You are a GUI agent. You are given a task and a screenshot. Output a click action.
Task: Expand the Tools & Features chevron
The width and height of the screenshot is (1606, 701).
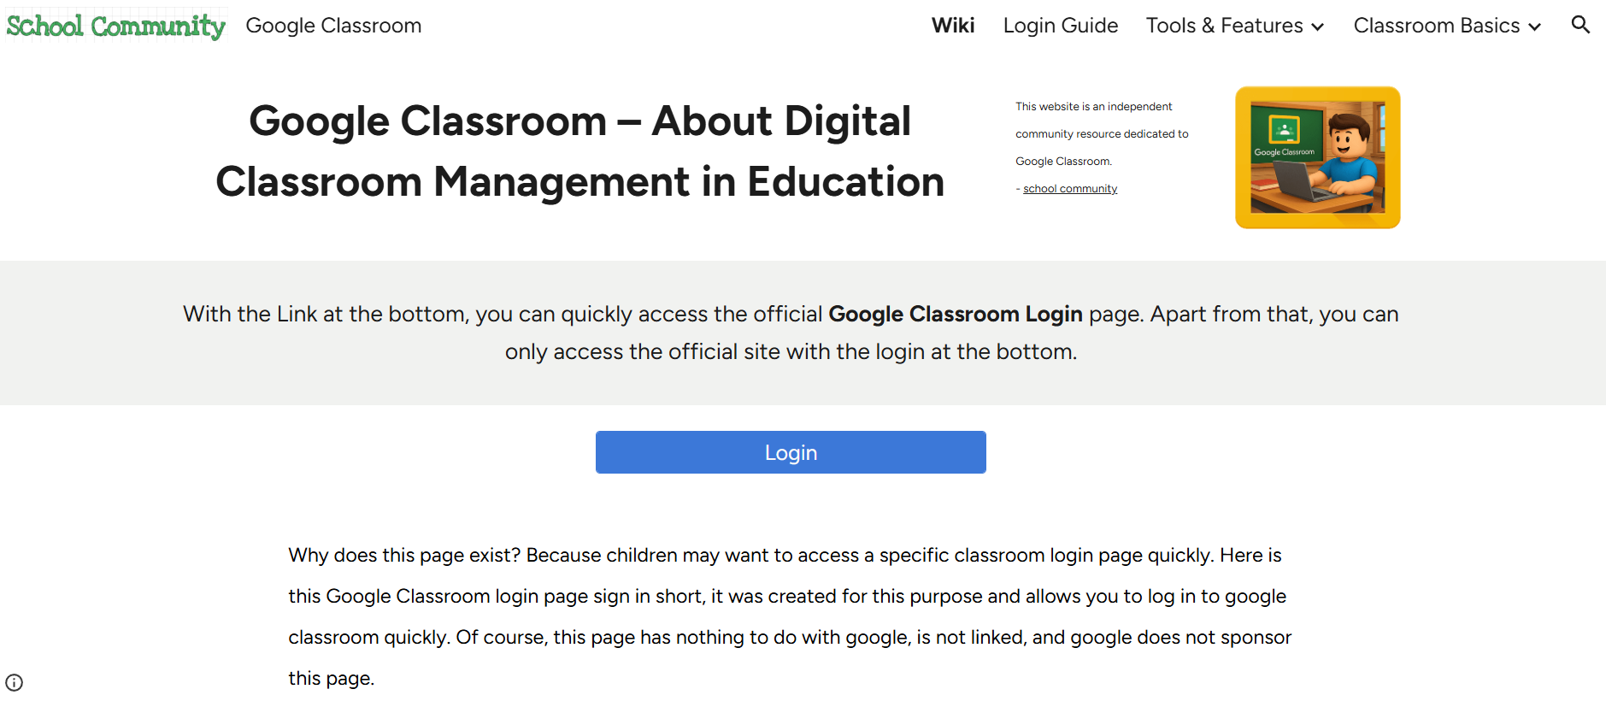1318,27
